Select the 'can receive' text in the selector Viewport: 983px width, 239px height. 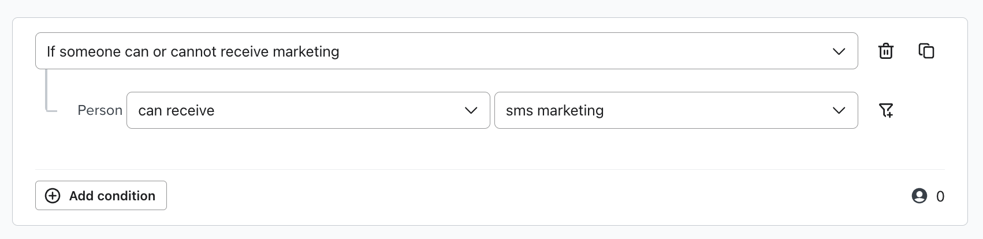pyautogui.click(x=176, y=110)
